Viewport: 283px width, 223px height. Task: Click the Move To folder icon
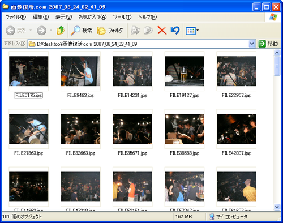(x=135, y=31)
